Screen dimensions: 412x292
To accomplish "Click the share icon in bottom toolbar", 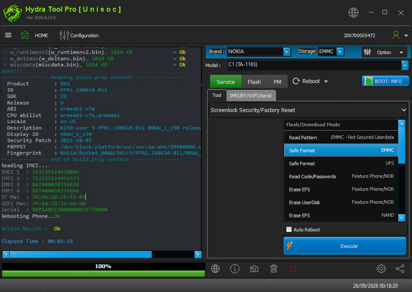I will click(x=400, y=269).
